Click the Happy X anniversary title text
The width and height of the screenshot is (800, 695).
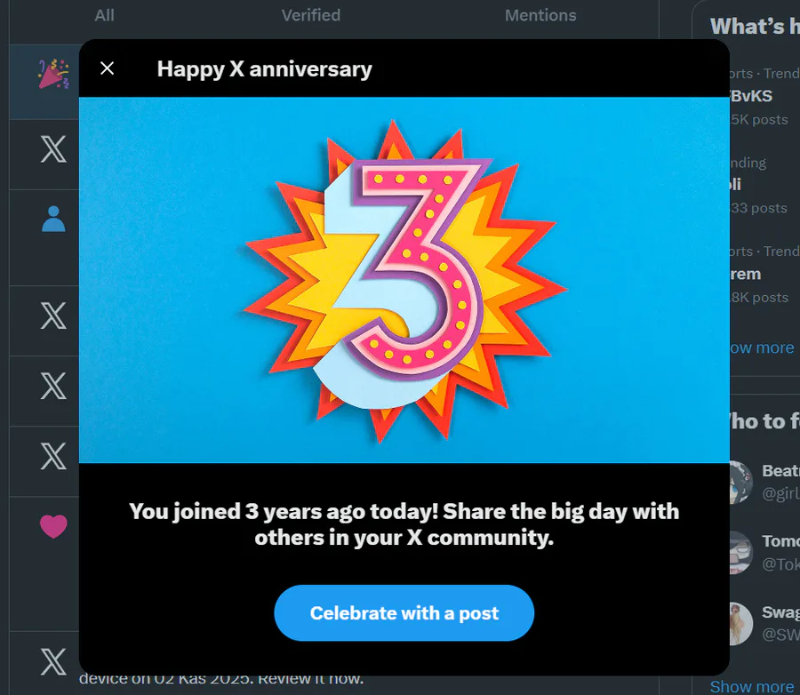click(x=264, y=68)
